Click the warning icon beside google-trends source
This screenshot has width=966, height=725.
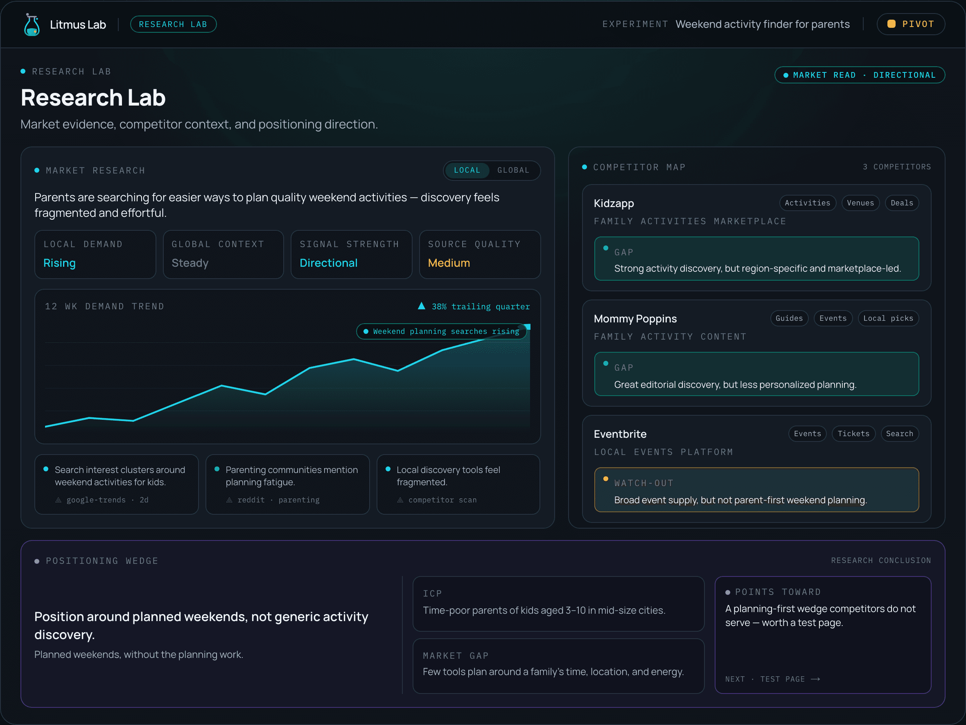click(58, 500)
